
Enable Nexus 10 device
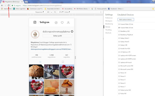coord(119,73)
